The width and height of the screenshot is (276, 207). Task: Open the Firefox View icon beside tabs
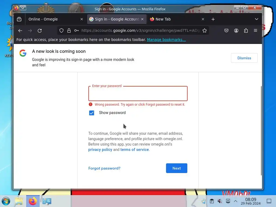pos(19,19)
